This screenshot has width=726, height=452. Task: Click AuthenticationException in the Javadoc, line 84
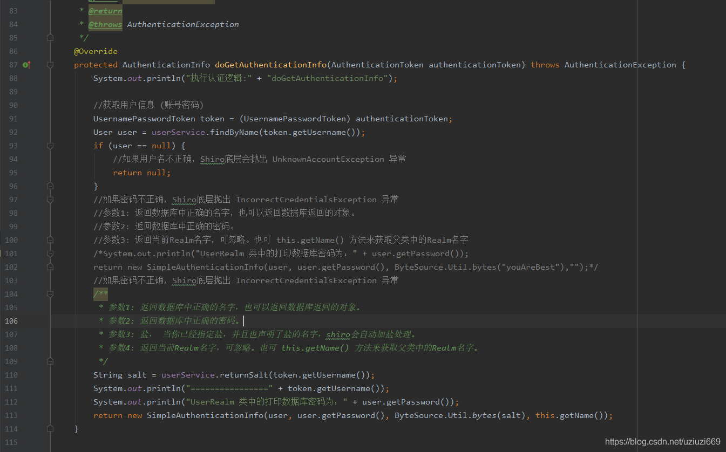click(183, 24)
